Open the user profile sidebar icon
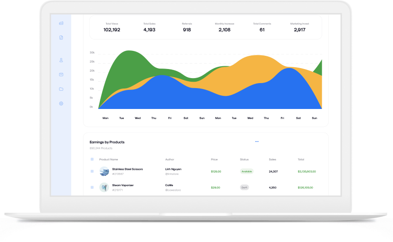 pyautogui.click(x=61, y=60)
